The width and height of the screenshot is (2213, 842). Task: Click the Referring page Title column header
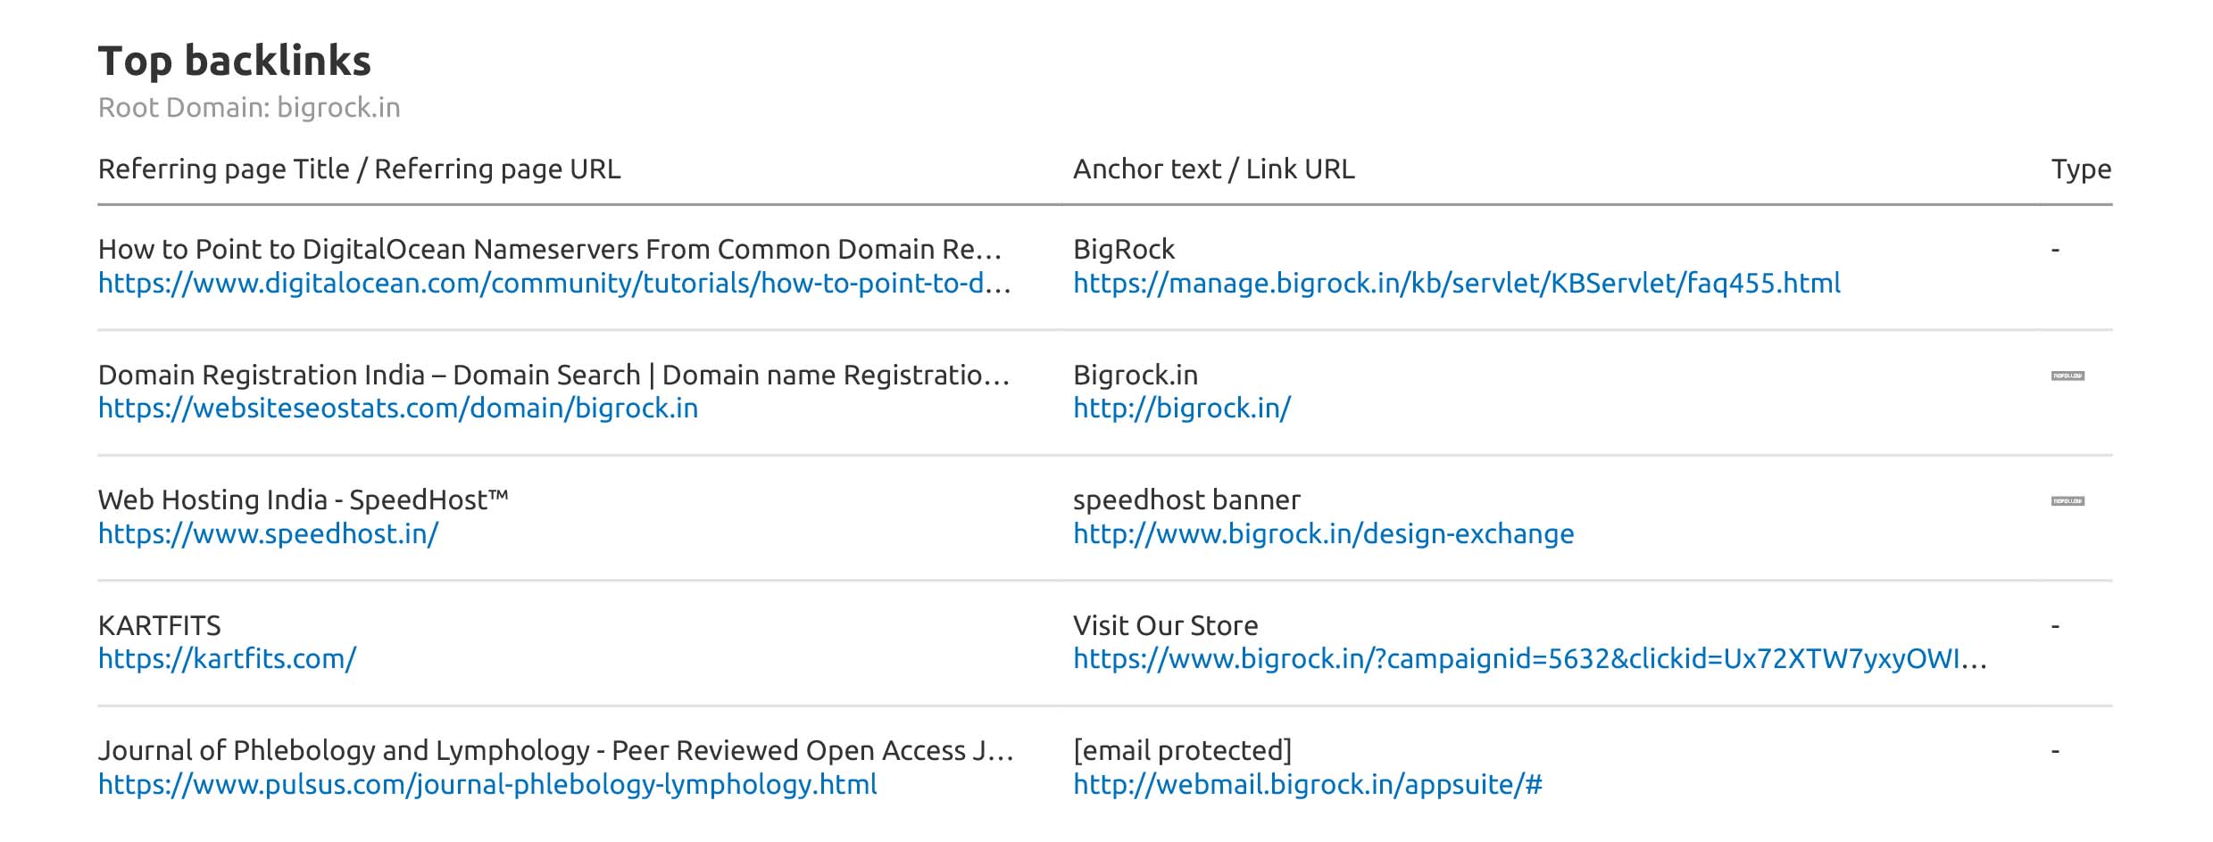359,169
